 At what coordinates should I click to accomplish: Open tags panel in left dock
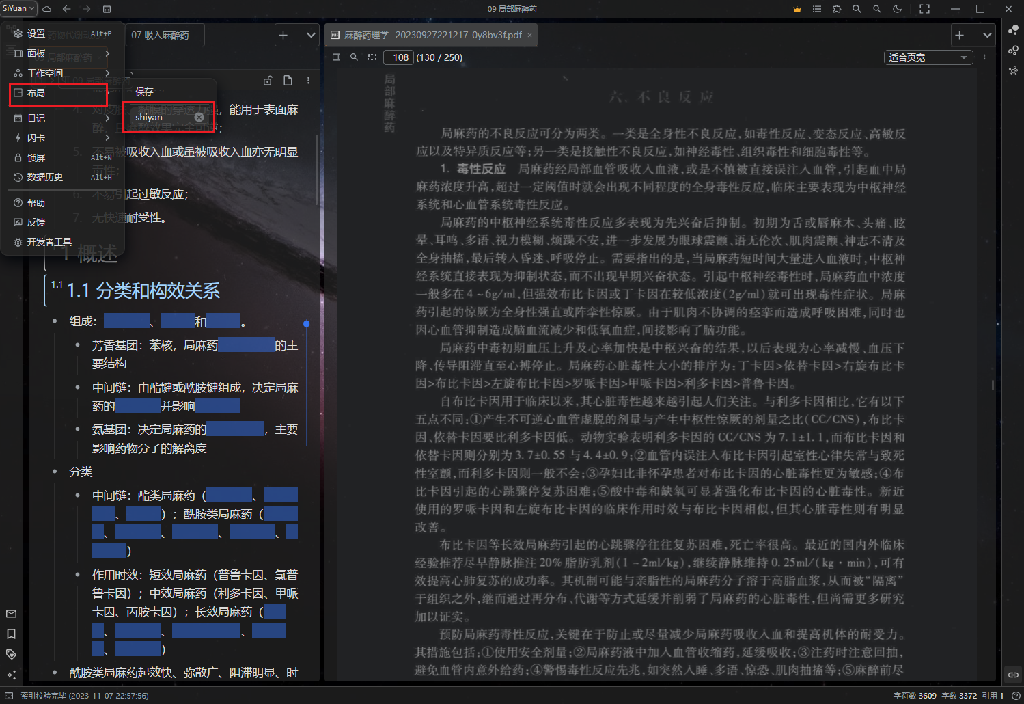11,654
